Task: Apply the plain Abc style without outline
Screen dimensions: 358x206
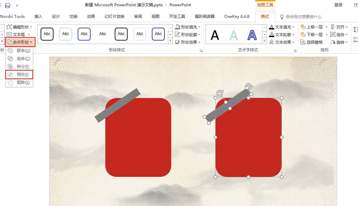Action: 103,34
